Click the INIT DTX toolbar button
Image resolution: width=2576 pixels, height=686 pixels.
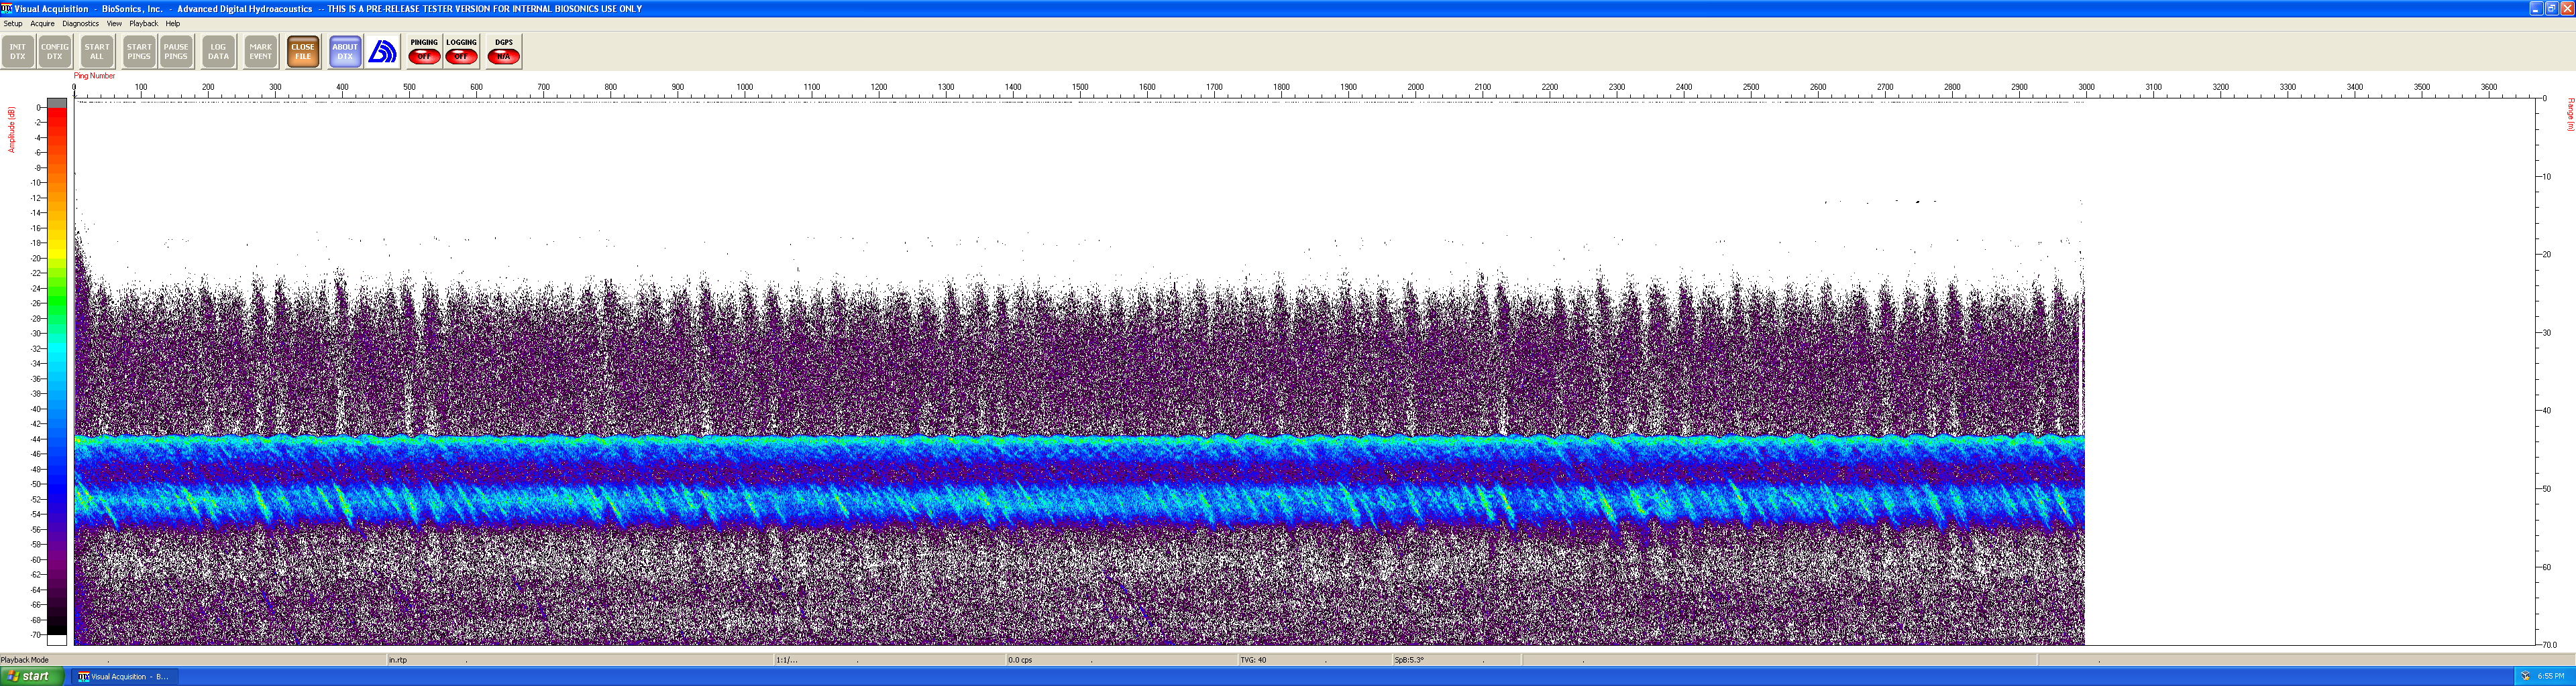coord(18,52)
